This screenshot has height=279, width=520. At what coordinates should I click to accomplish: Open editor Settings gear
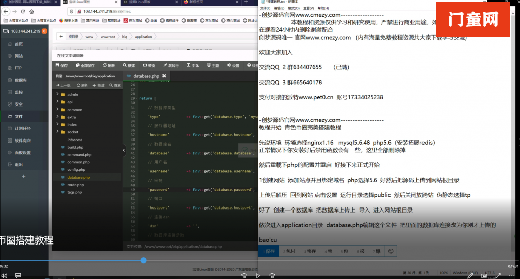[233, 65]
